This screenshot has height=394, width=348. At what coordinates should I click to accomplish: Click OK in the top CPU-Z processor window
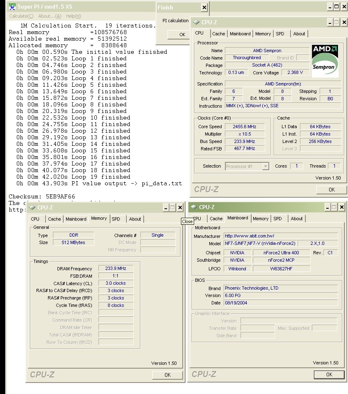click(332, 190)
